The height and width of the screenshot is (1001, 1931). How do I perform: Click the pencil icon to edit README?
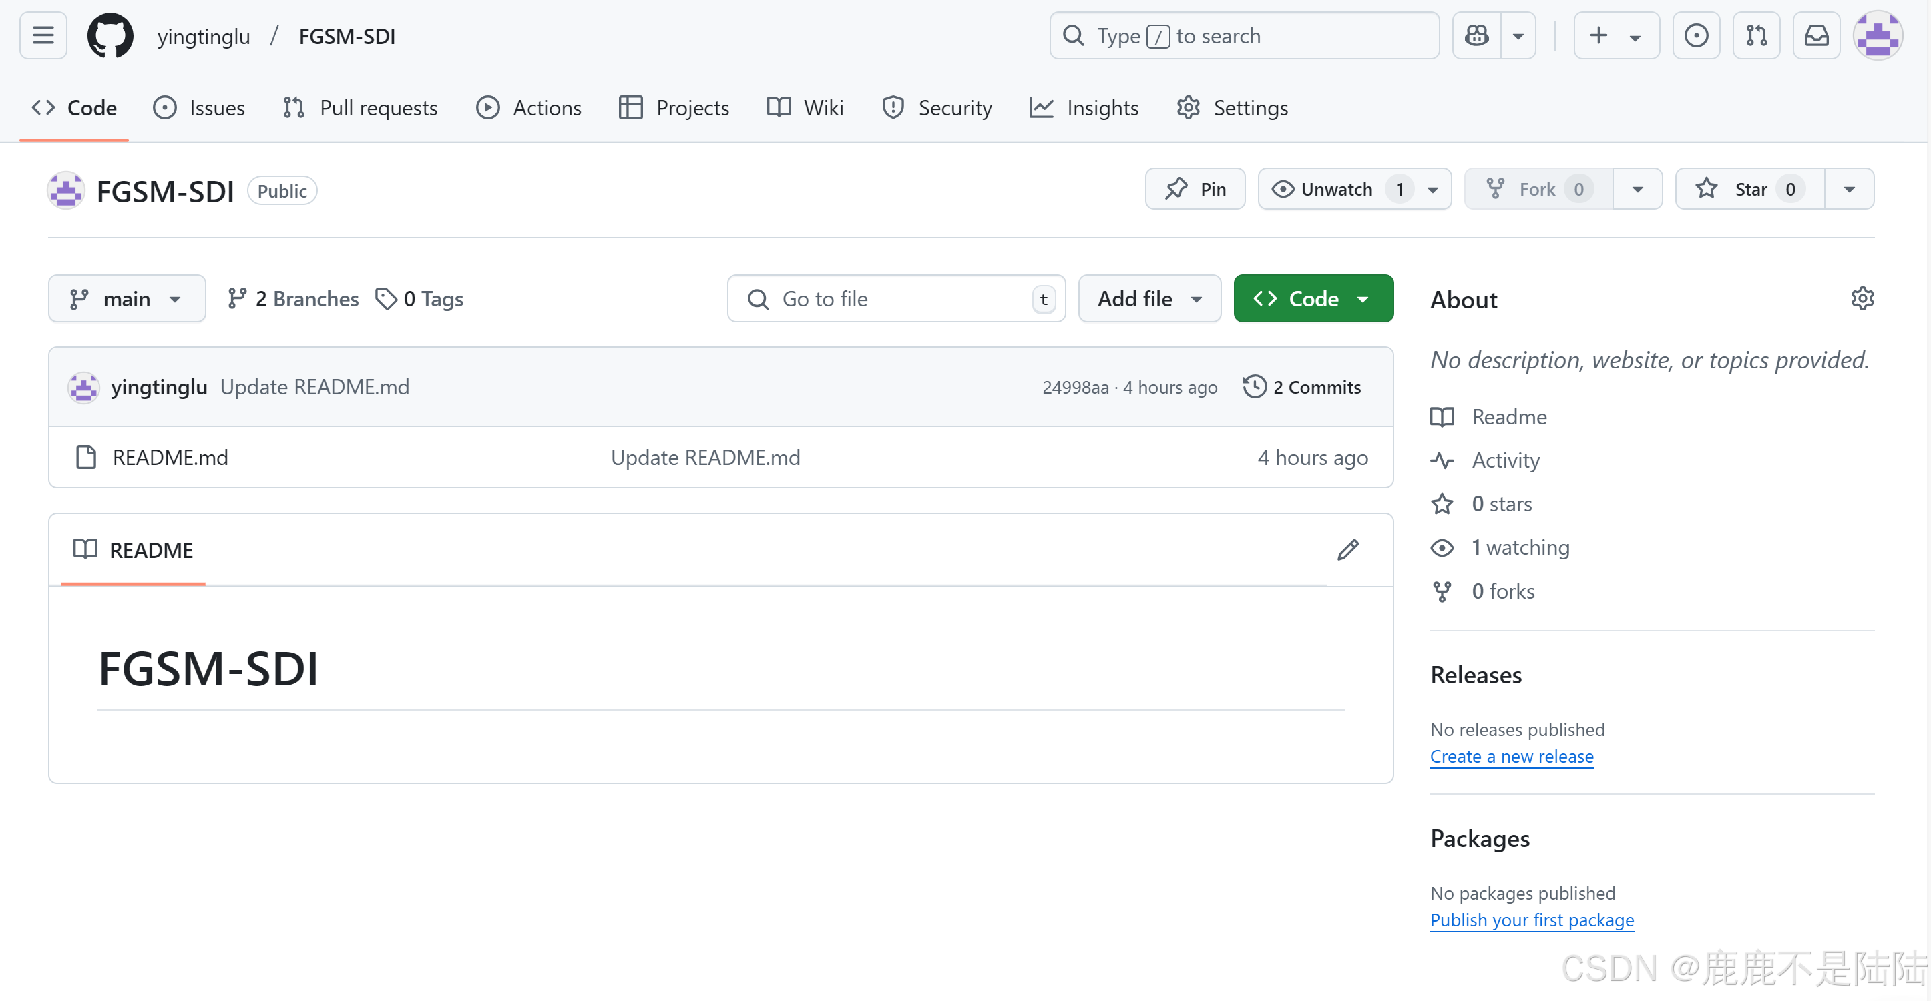point(1348,550)
